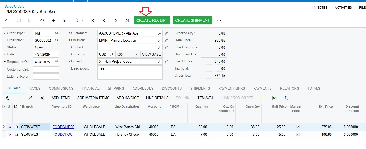Expand the FOODCHIP36 row arrow
366x149 pixels.
[4, 127]
